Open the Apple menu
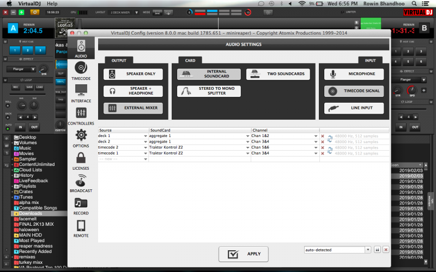 click(9, 4)
